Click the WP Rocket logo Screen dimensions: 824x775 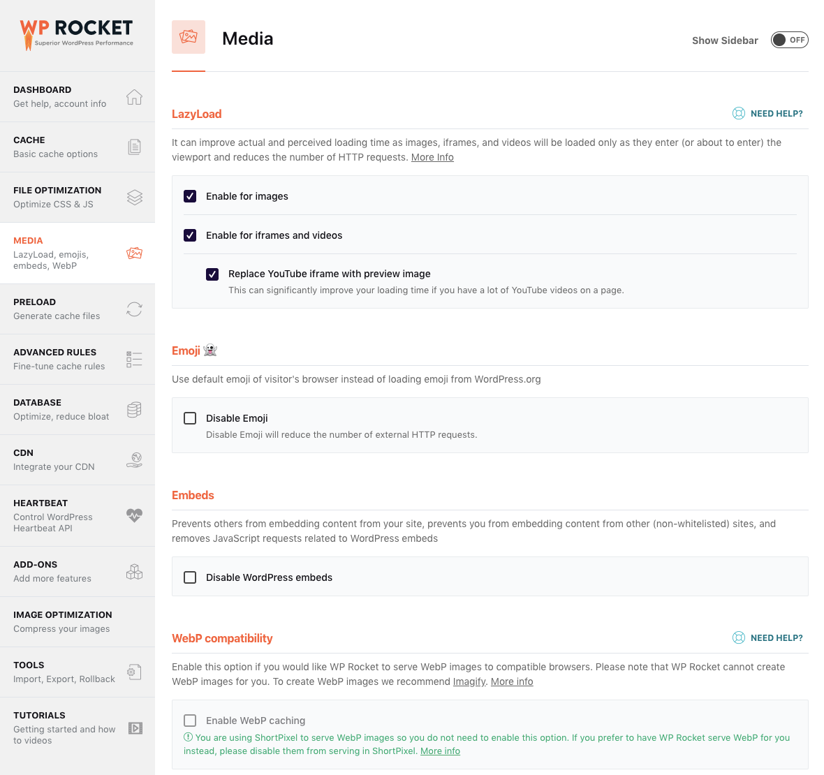tap(76, 33)
